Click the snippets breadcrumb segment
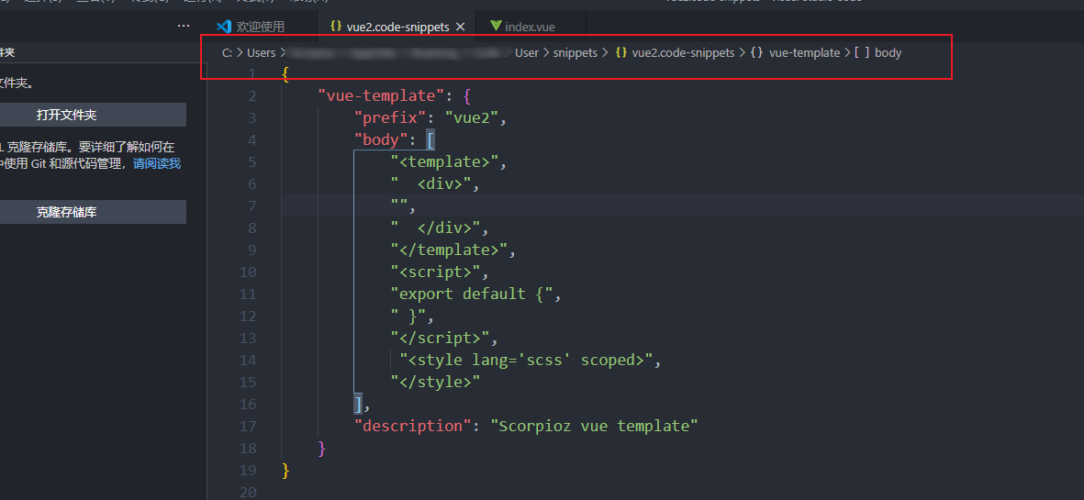 [576, 52]
